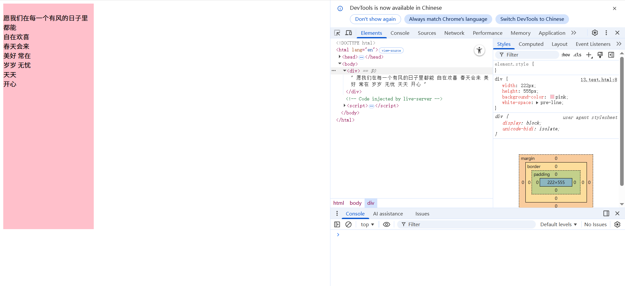Switch to the Layout tab
The width and height of the screenshot is (625, 286).
tap(559, 44)
